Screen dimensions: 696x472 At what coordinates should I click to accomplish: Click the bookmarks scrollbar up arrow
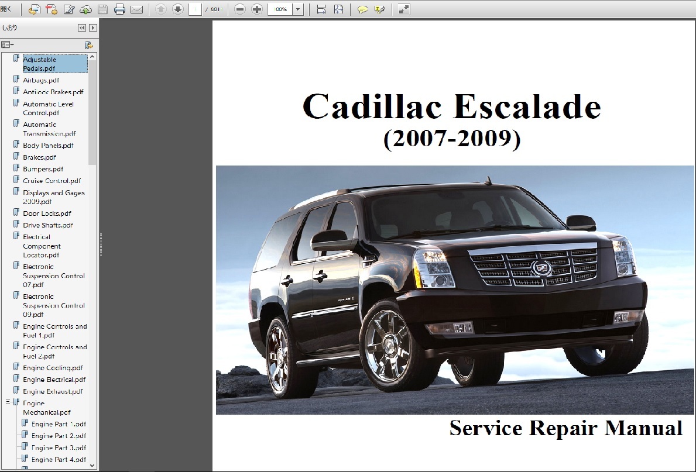tap(92, 57)
